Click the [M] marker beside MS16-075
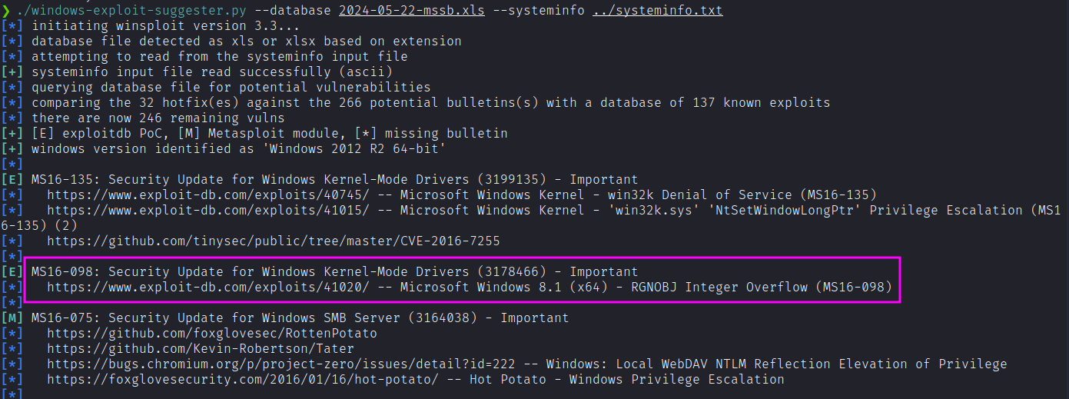1069x399 pixels. point(12,318)
